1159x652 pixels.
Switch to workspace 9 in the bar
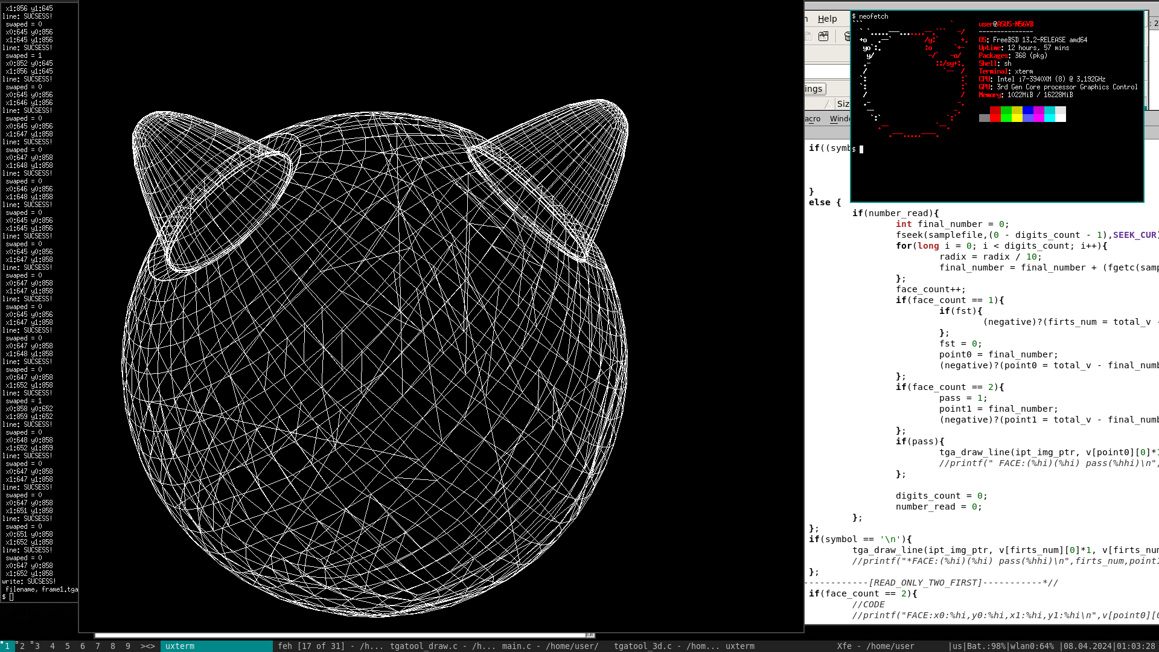[127, 646]
